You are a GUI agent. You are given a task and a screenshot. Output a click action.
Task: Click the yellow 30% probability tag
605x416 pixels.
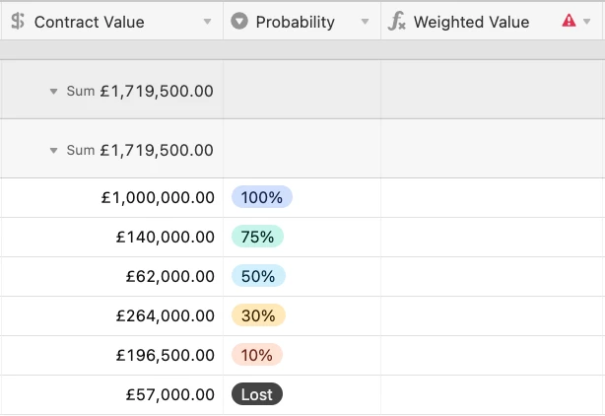coord(258,315)
